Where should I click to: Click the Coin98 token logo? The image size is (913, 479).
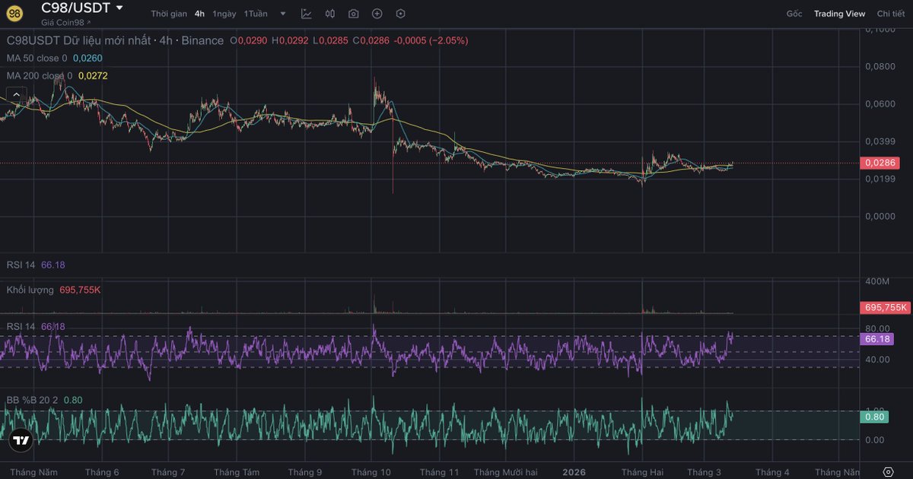[14, 11]
